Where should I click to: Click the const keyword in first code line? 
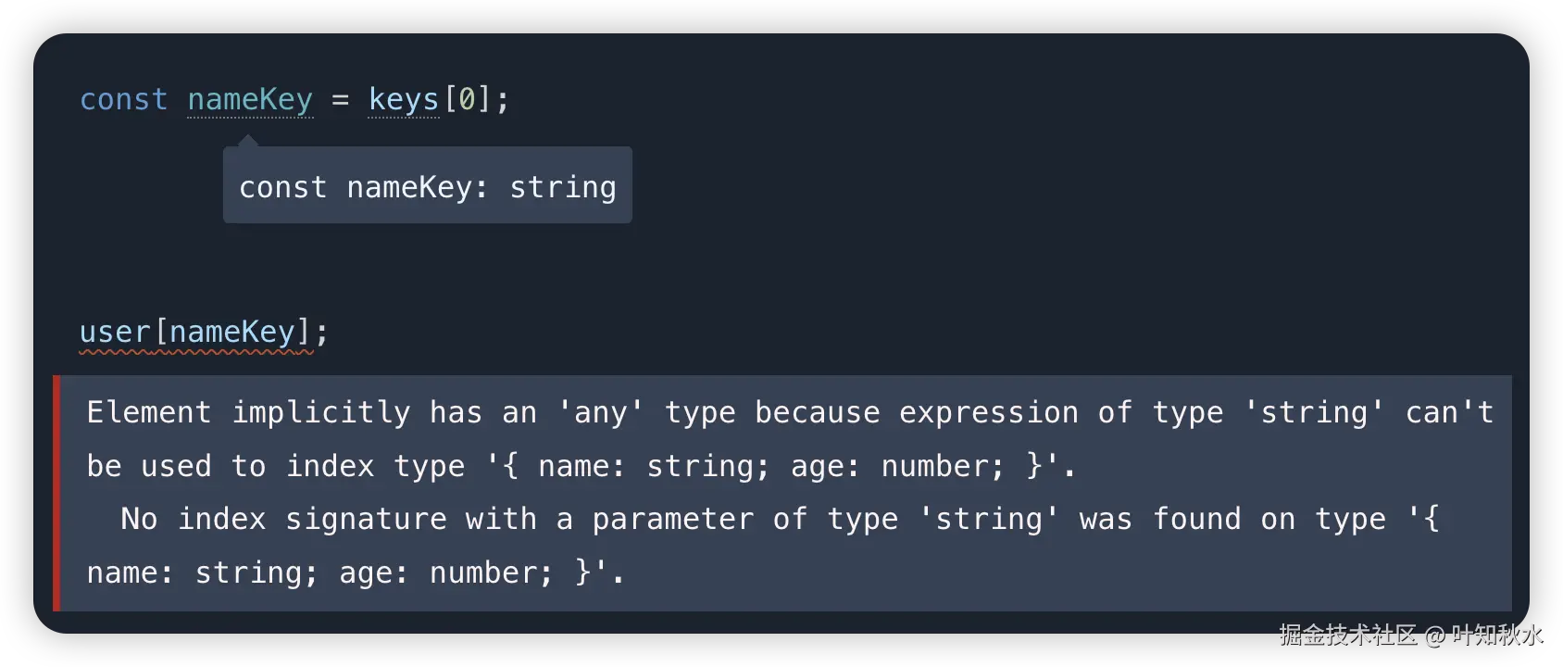(123, 99)
